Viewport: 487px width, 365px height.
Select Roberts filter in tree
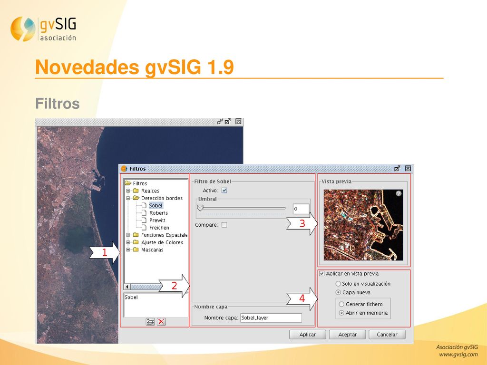pyautogui.click(x=158, y=213)
